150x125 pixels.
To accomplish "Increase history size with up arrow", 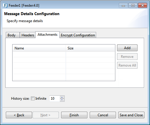I will coord(62,97).
